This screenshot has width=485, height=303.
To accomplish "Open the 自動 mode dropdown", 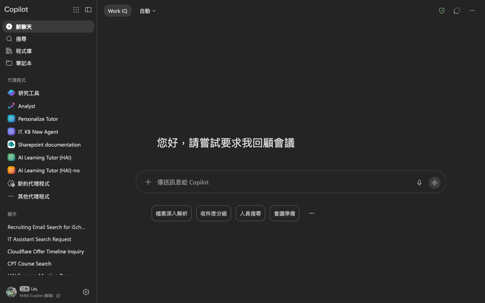I will tap(148, 11).
